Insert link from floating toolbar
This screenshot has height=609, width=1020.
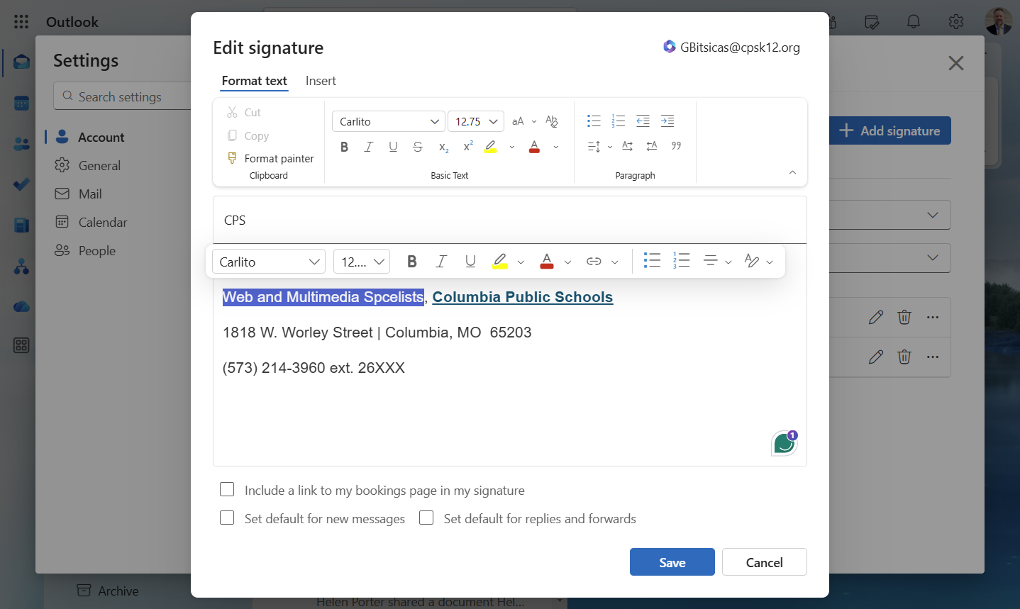594,262
